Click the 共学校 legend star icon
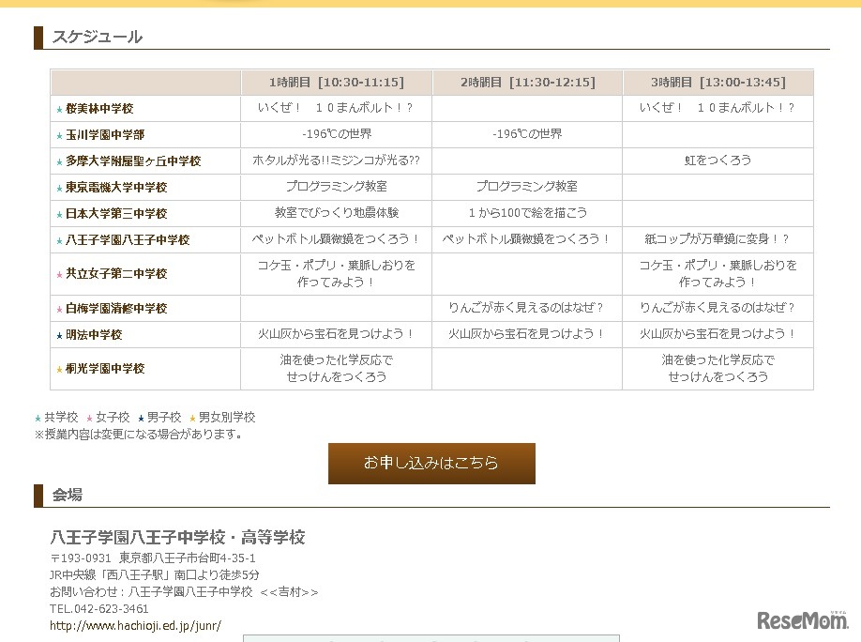This screenshot has width=861, height=642. click(38, 419)
